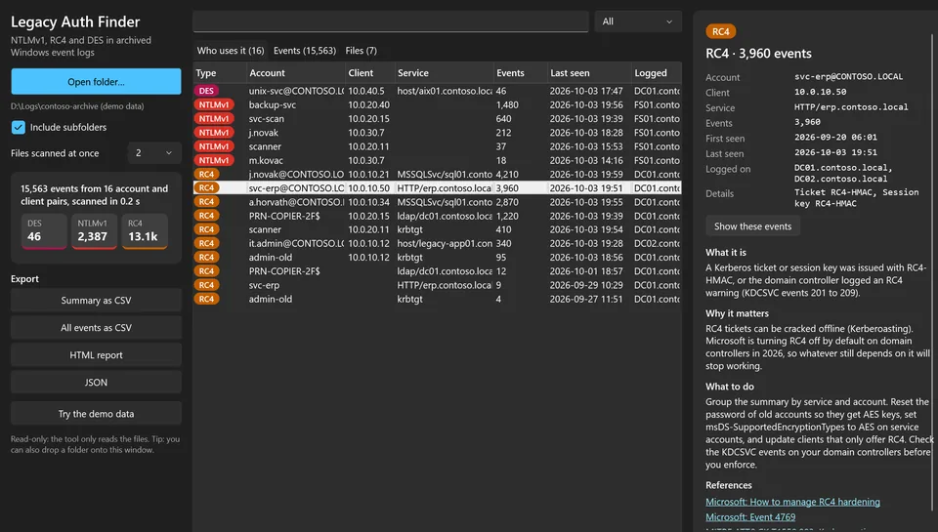Click the RC4 badge in detail panel header
Viewport: 938px width, 532px height.
(721, 31)
